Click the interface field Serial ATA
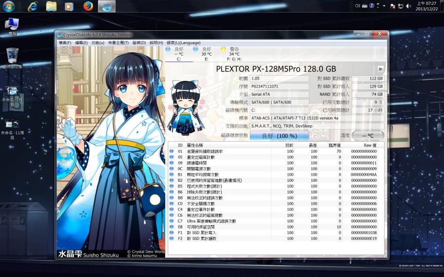The width and height of the screenshot is (444, 277). click(x=279, y=94)
